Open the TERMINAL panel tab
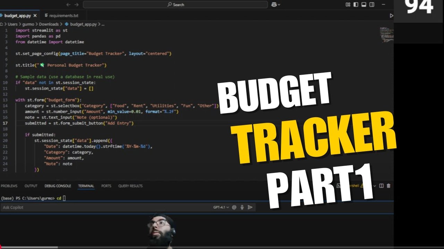444x249 pixels. click(86, 186)
